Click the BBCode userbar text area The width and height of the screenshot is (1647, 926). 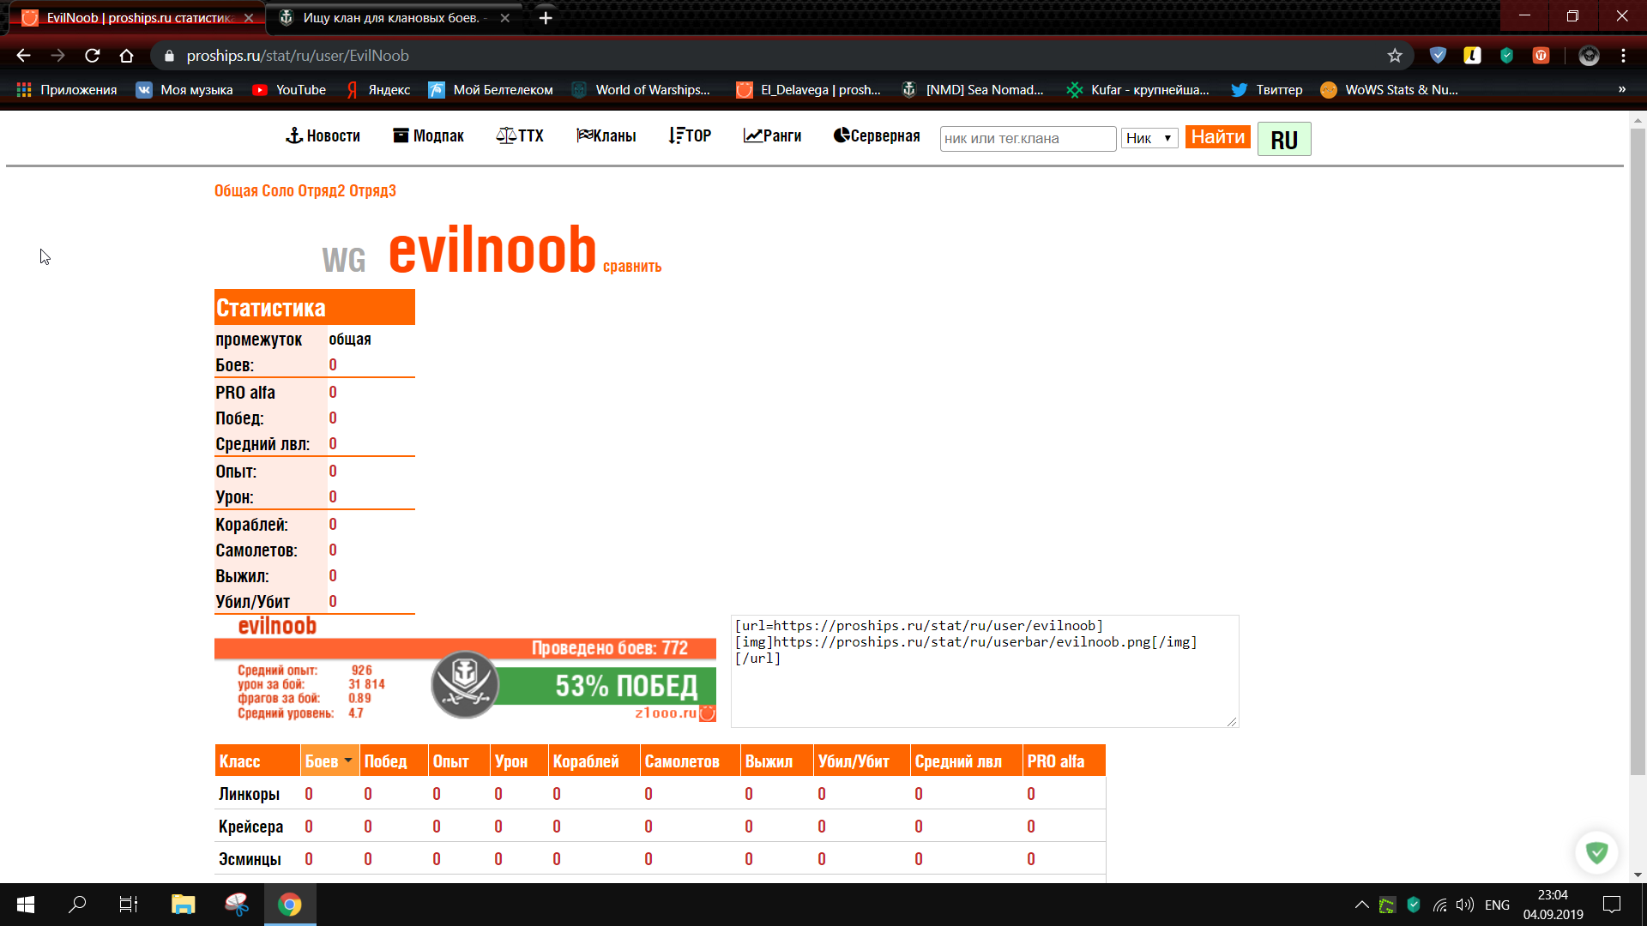[985, 671]
